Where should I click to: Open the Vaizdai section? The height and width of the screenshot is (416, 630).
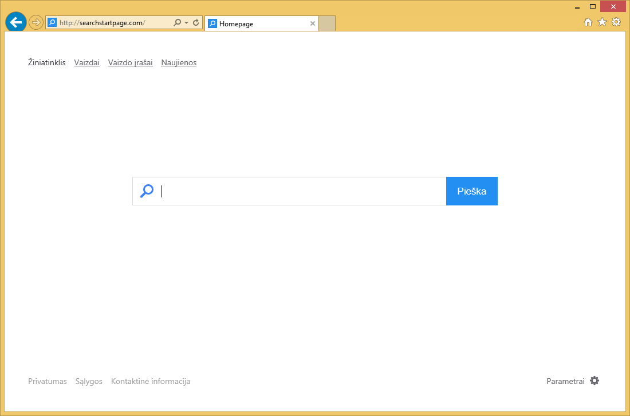click(86, 62)
